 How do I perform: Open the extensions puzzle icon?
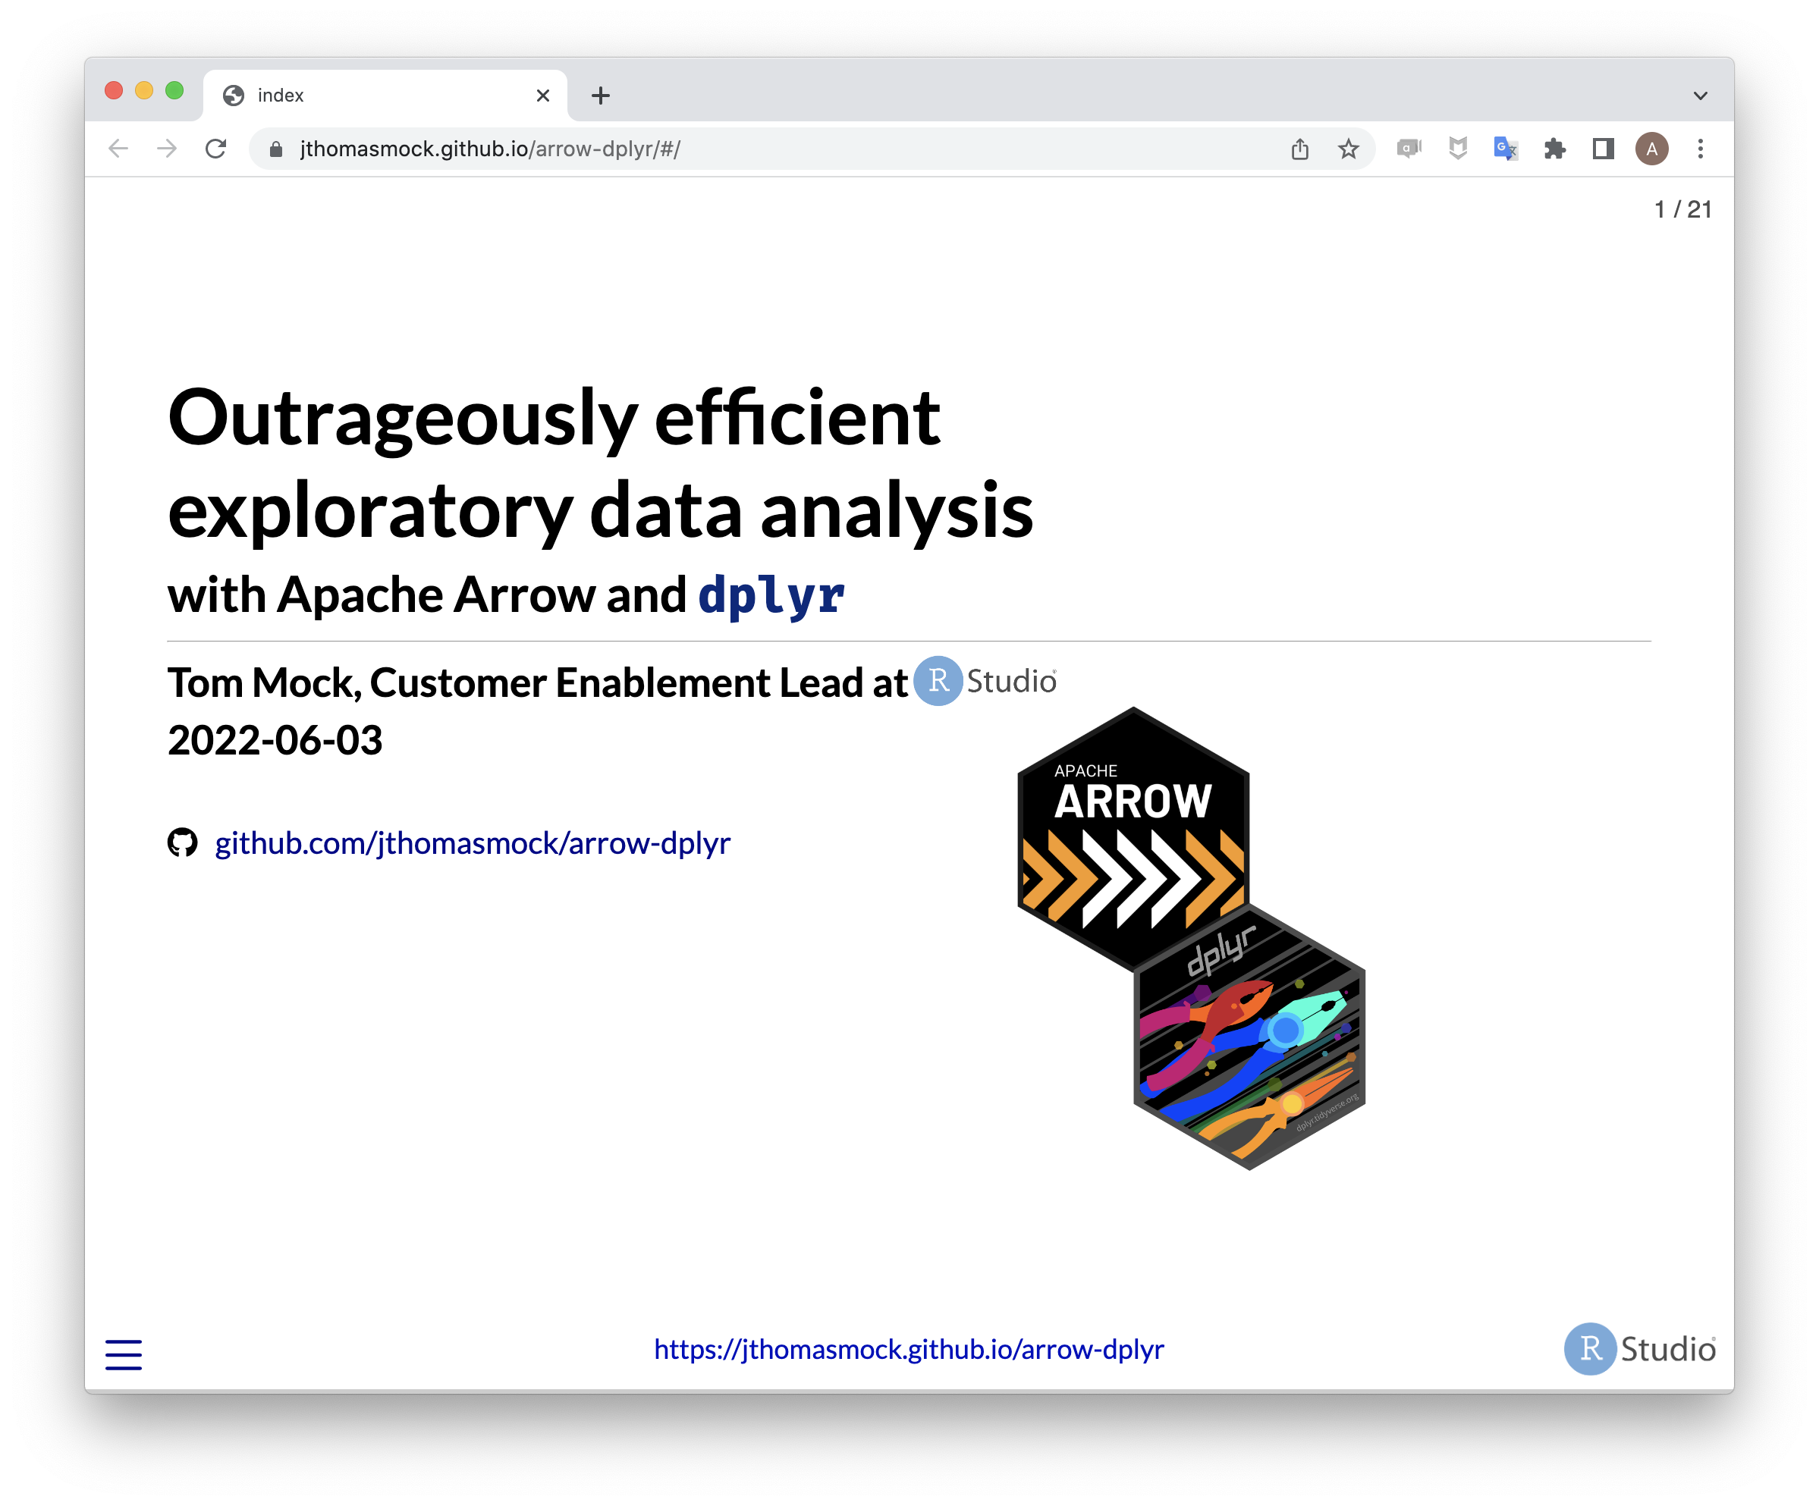pos(1554,149)
